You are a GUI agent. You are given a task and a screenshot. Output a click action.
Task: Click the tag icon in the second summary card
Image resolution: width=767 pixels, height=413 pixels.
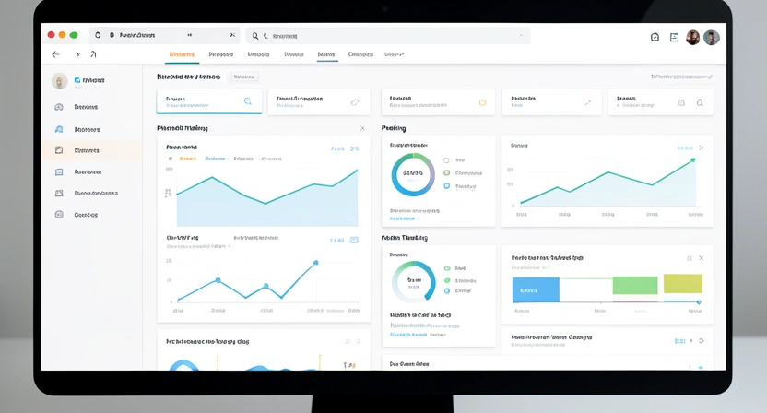coord(355,102)
